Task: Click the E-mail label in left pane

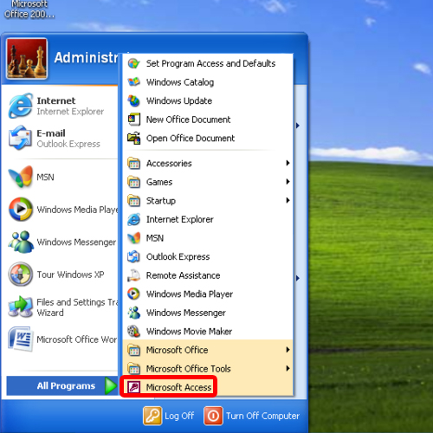Action: pyautogui.click(x=51, y=133)
